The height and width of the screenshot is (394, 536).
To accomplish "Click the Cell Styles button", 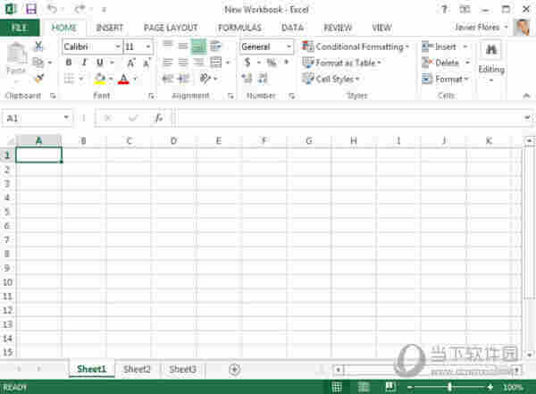I will tap(334, 79).
